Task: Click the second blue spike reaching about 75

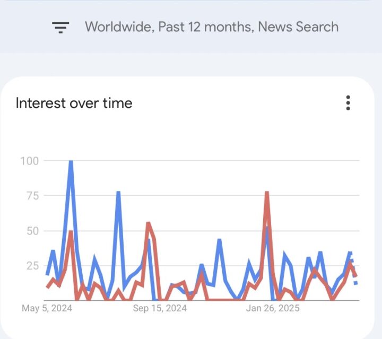Action: click(x=118, y=193)
